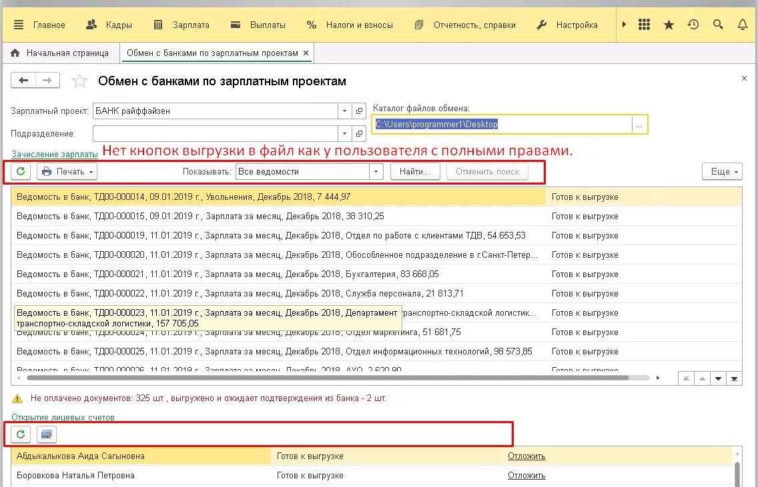Click the Подразделение input field
The height and width of the screenshot is (487, 758).
[215, 133]
